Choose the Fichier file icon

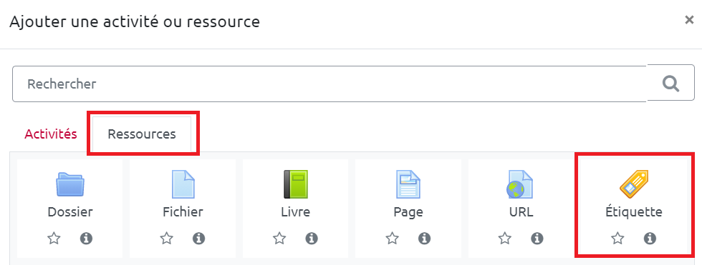(x=183, y=184)
